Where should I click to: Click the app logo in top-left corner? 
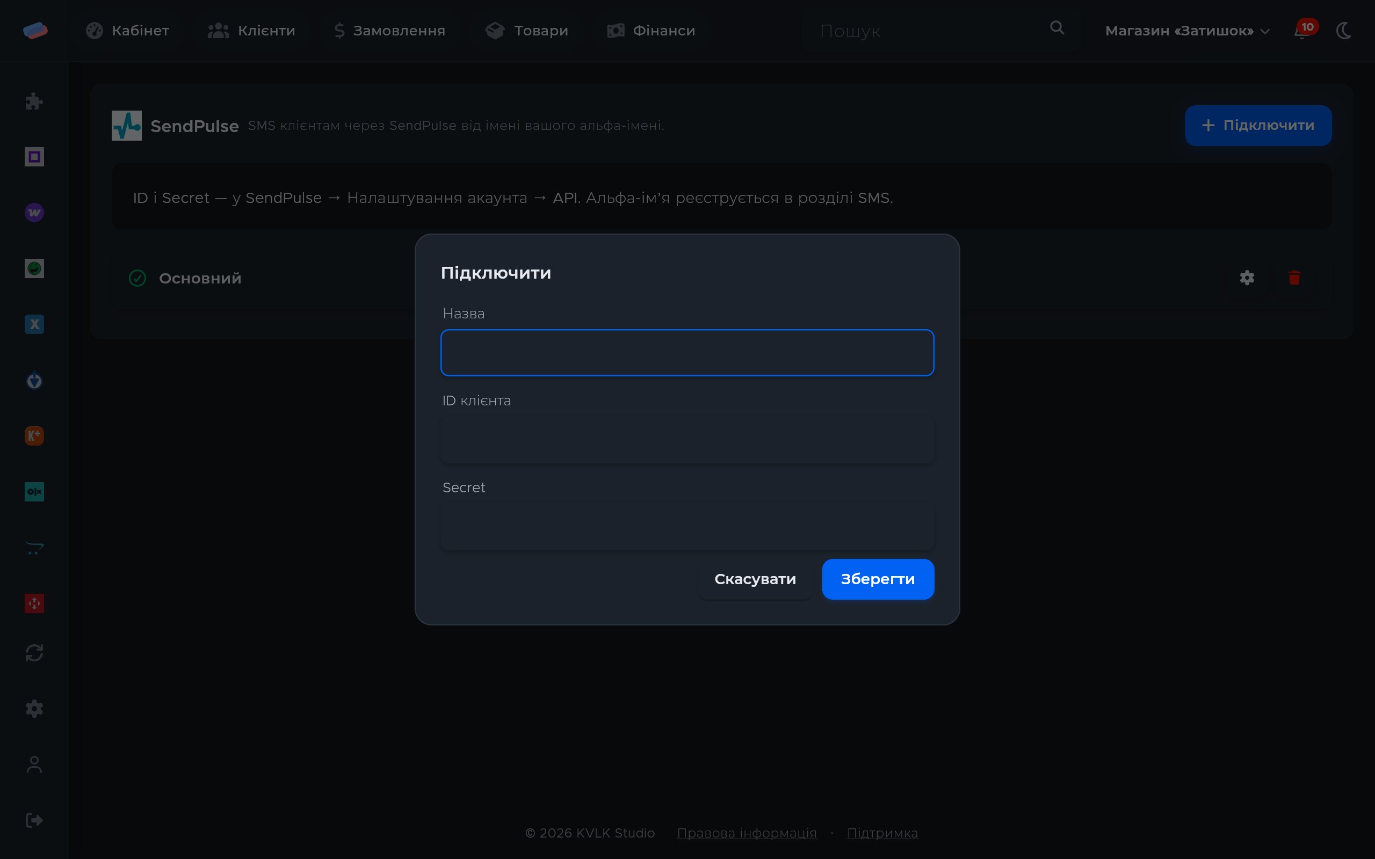coord(35,30)
